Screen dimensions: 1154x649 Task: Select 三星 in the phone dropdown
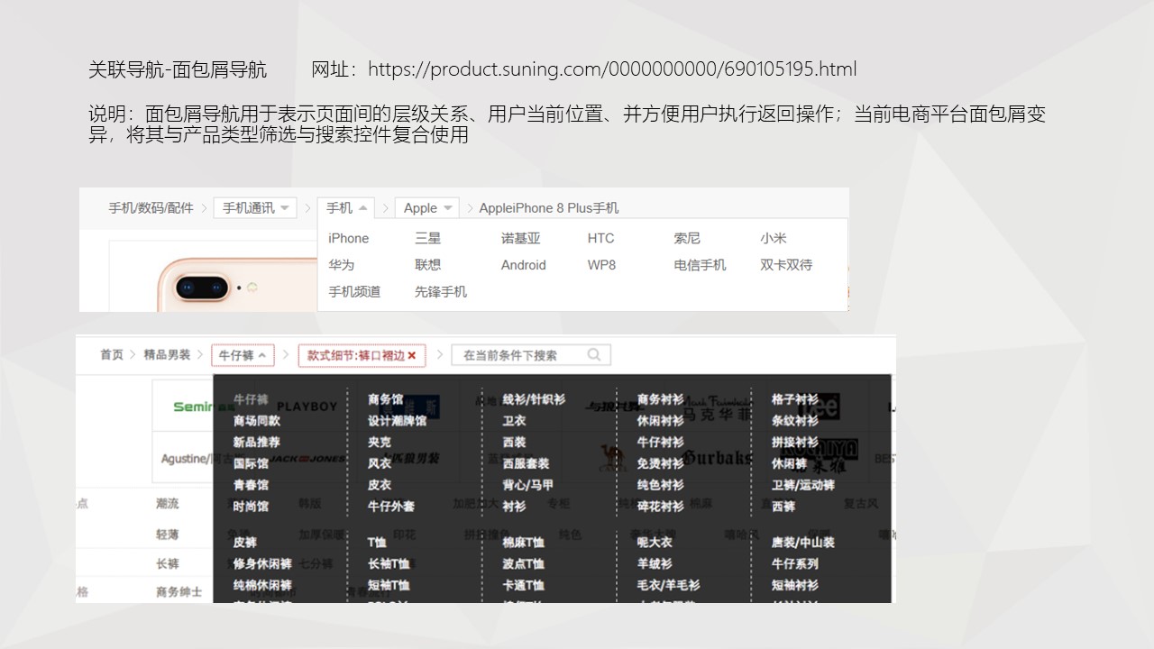[x=427, y=238]
